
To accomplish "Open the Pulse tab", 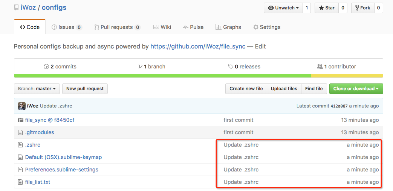I will click(x=193, y=27).
